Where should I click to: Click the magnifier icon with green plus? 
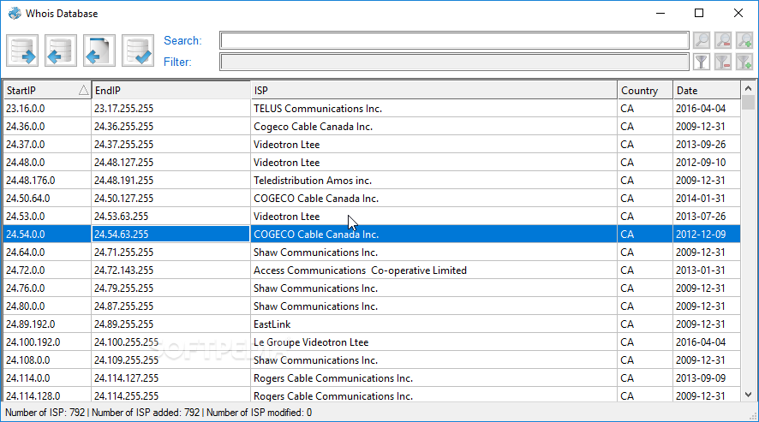point(744,40)
